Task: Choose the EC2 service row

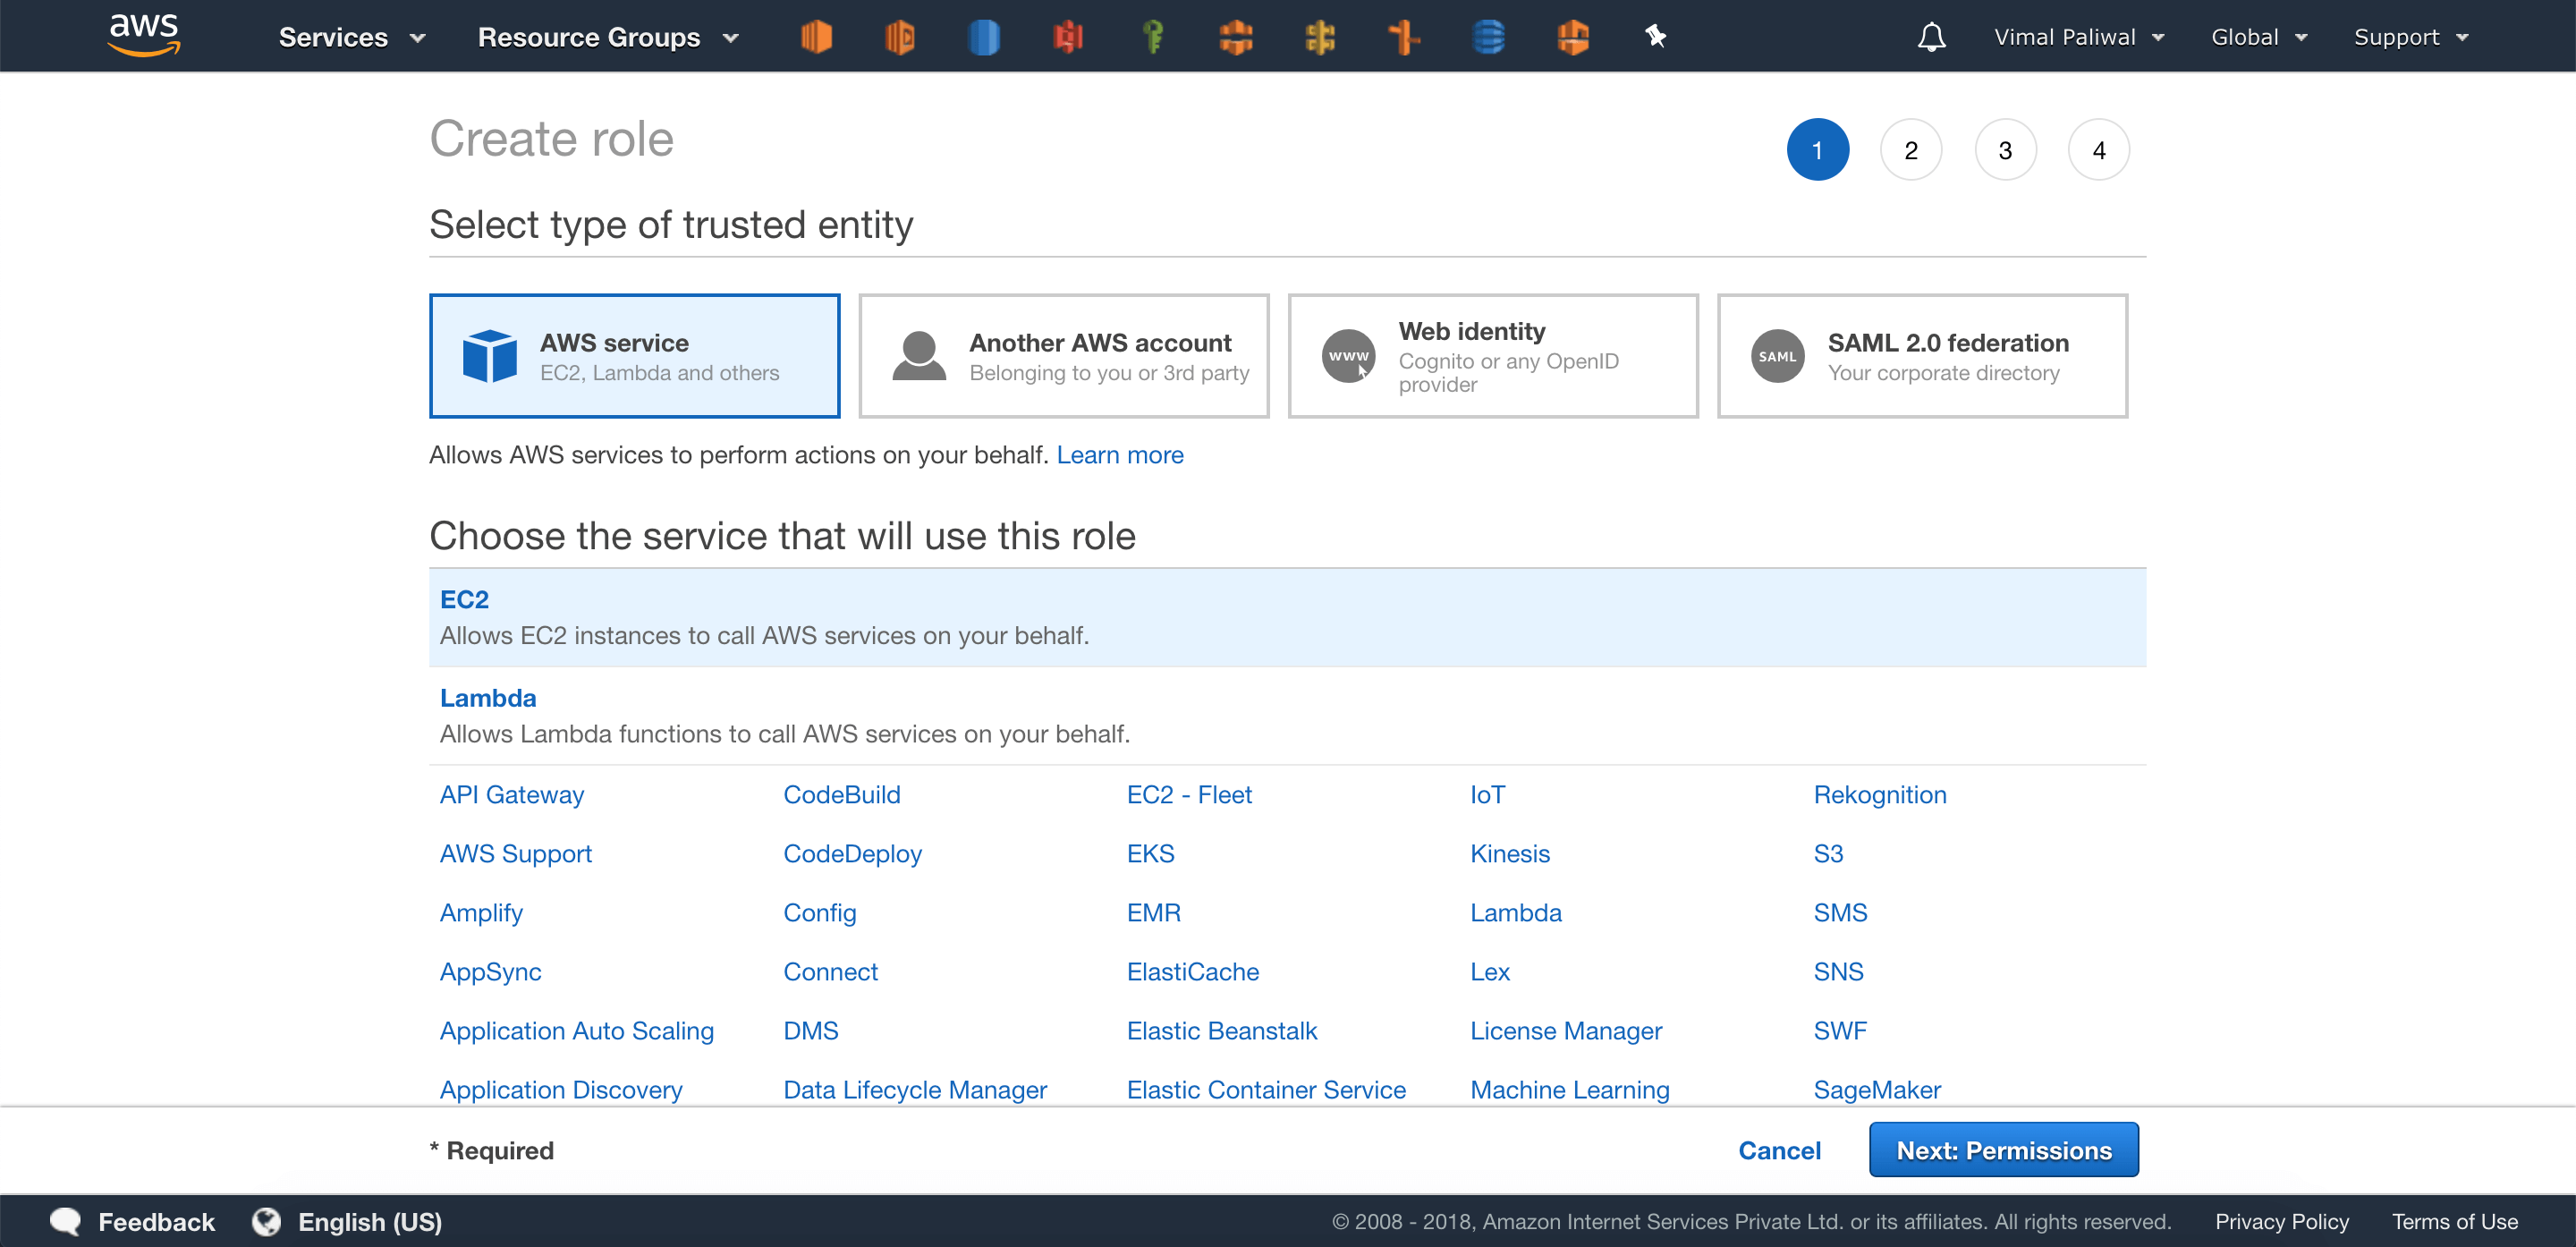Action: pos(1287,617)
